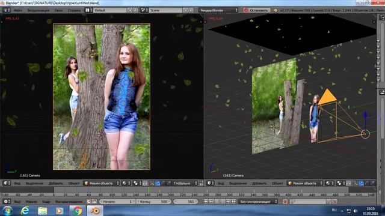This screenshot has height=216, width=385.
Task: Click the current frame 161 field
Action: [x=185, y=202]
